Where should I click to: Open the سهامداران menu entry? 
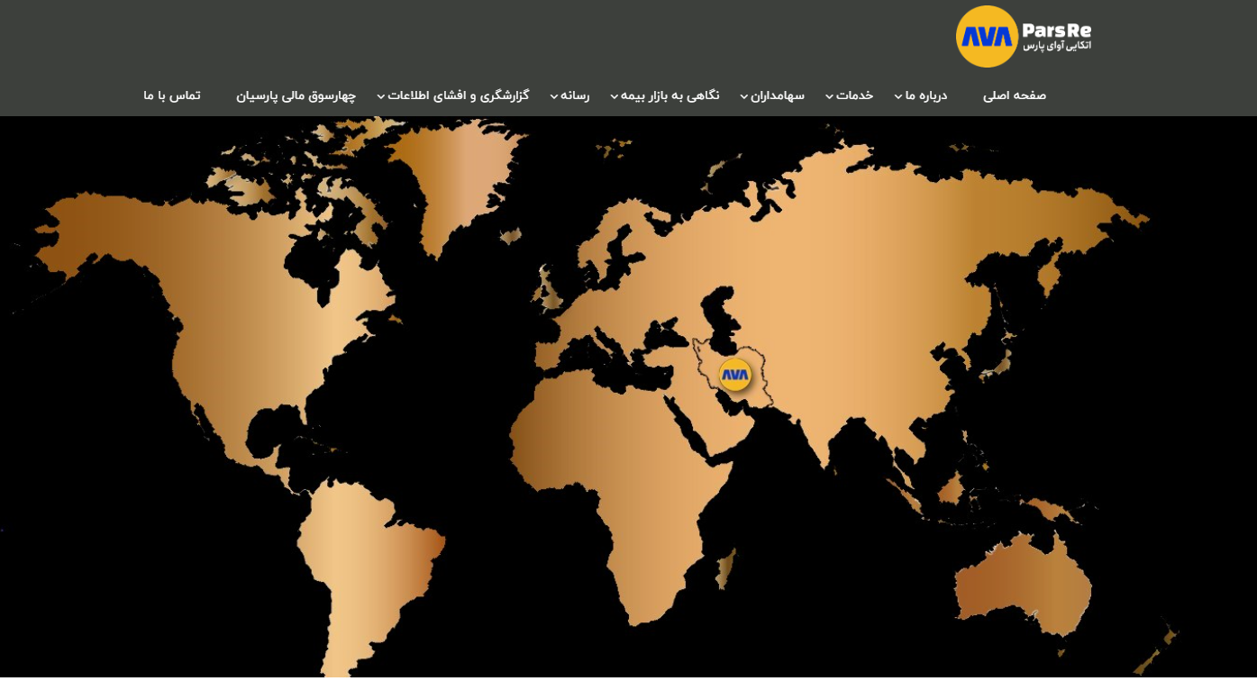[x=778, y=95]
